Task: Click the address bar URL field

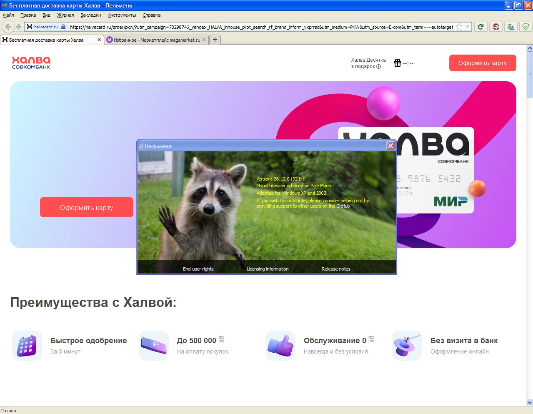Action: (261, 27)
